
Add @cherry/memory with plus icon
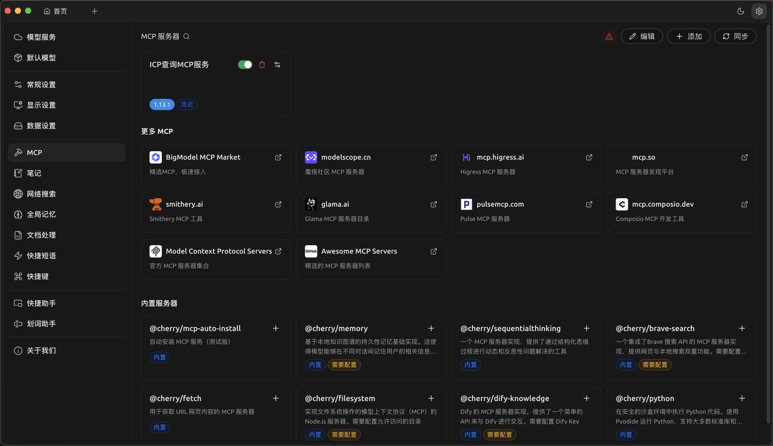point(431,328)
